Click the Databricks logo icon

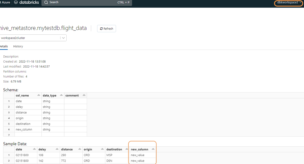(x=16, y=2)
